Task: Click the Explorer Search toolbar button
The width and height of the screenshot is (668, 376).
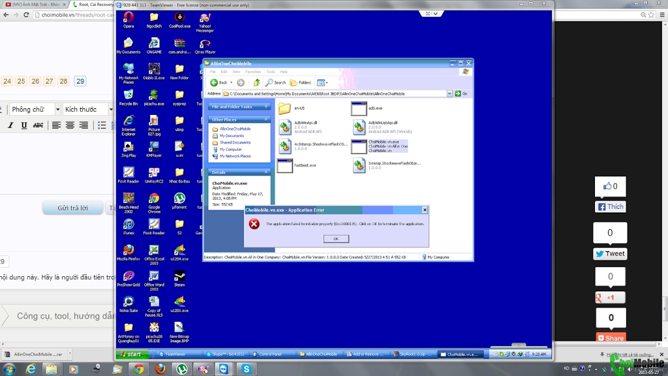Action: pos(276,83)
